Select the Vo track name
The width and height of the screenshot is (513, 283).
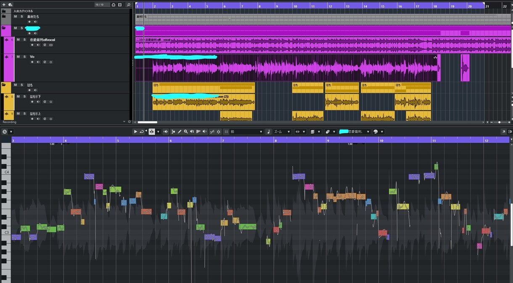(32, 57)
